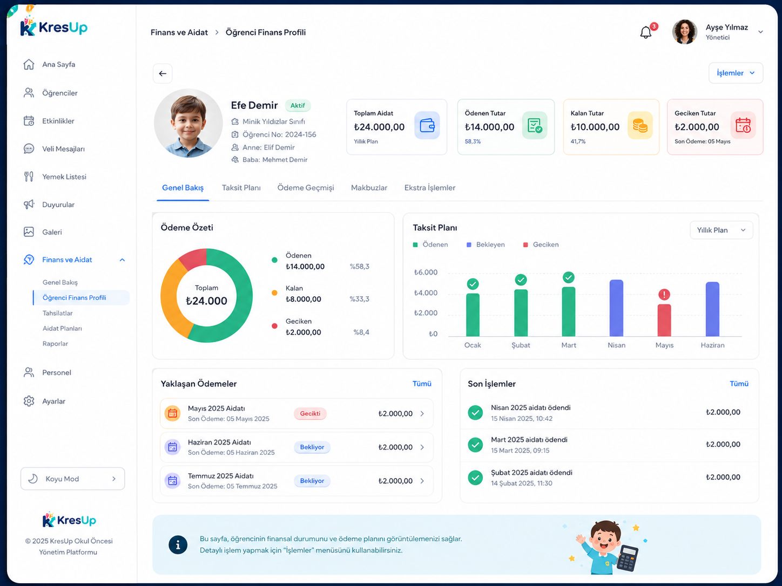
Task: Click Efe Demir's profile photo
Action: (x=188, y=124)
